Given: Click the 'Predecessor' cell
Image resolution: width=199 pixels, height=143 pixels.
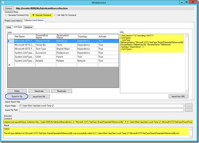Looking at the screenshot, I should point(66,53).
